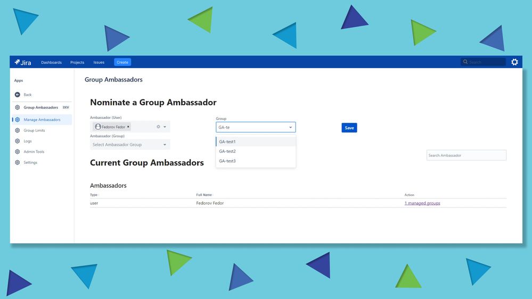Click the Action column header
This screenshot has width=532, height=299.
pos(409,195)
